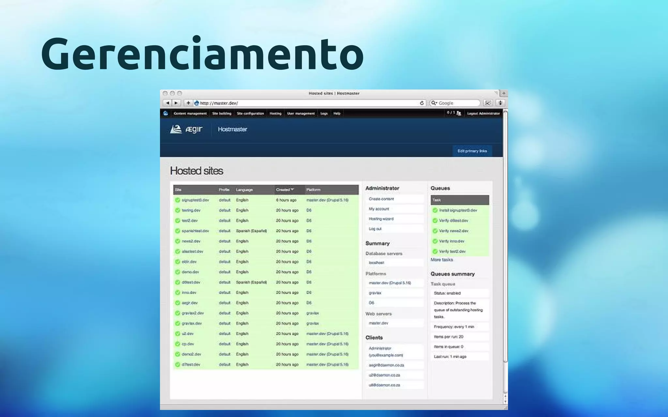Click the green check icon beside Install signuptest3.dev

point(435,210)
